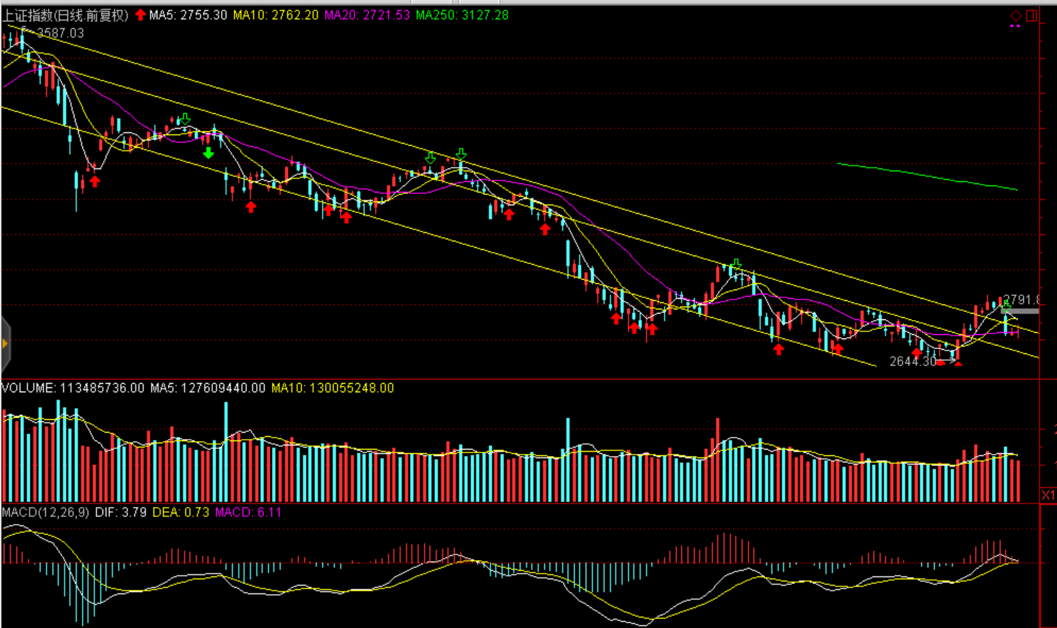
Task: Click the 2644.30 low price label
Action: coord(913,362)
